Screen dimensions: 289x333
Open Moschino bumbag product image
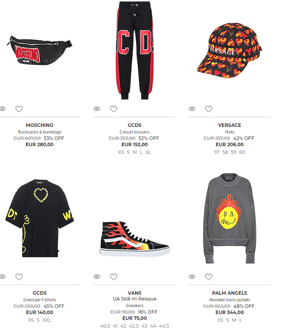(x=39, y=50)
